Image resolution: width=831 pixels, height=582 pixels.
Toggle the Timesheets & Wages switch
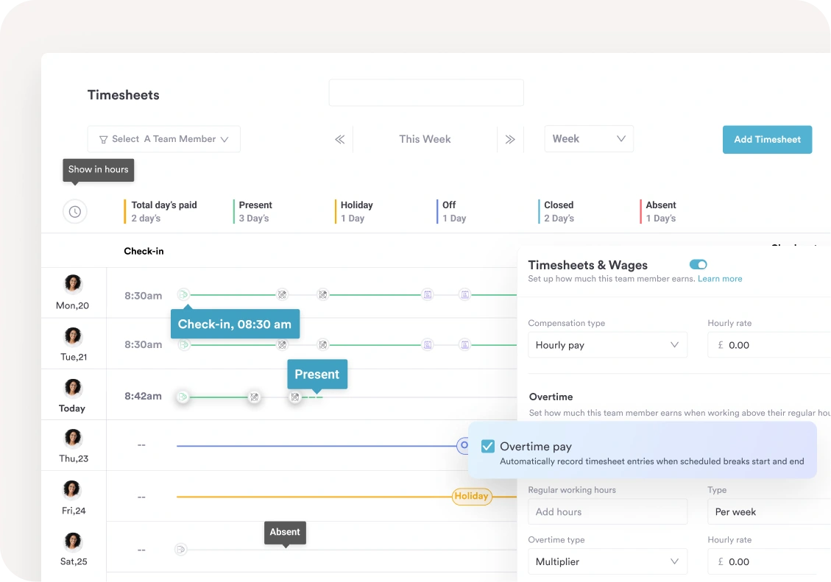click(x=698, y=265)
